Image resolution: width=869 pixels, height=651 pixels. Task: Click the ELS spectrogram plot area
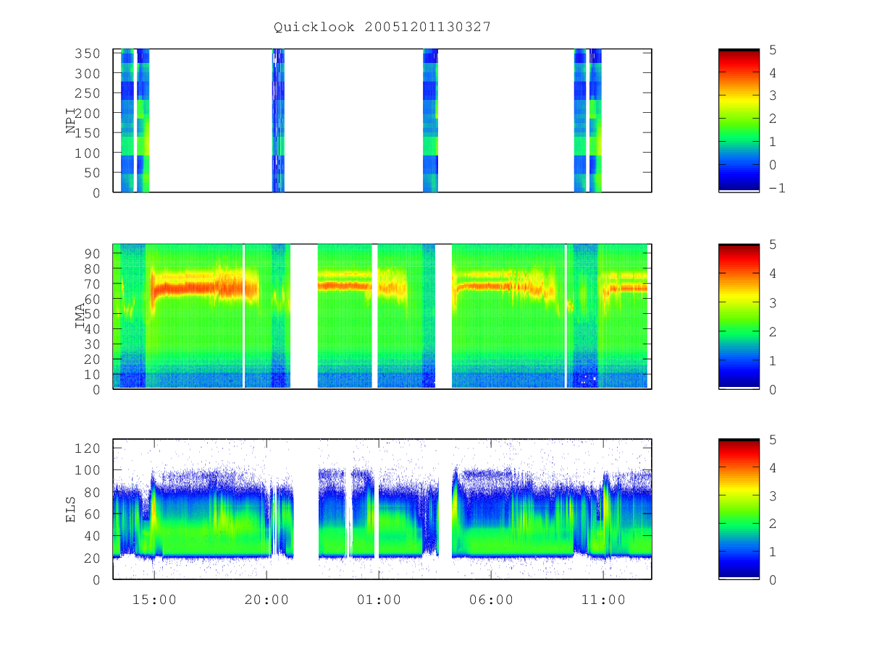click(382, 509)
